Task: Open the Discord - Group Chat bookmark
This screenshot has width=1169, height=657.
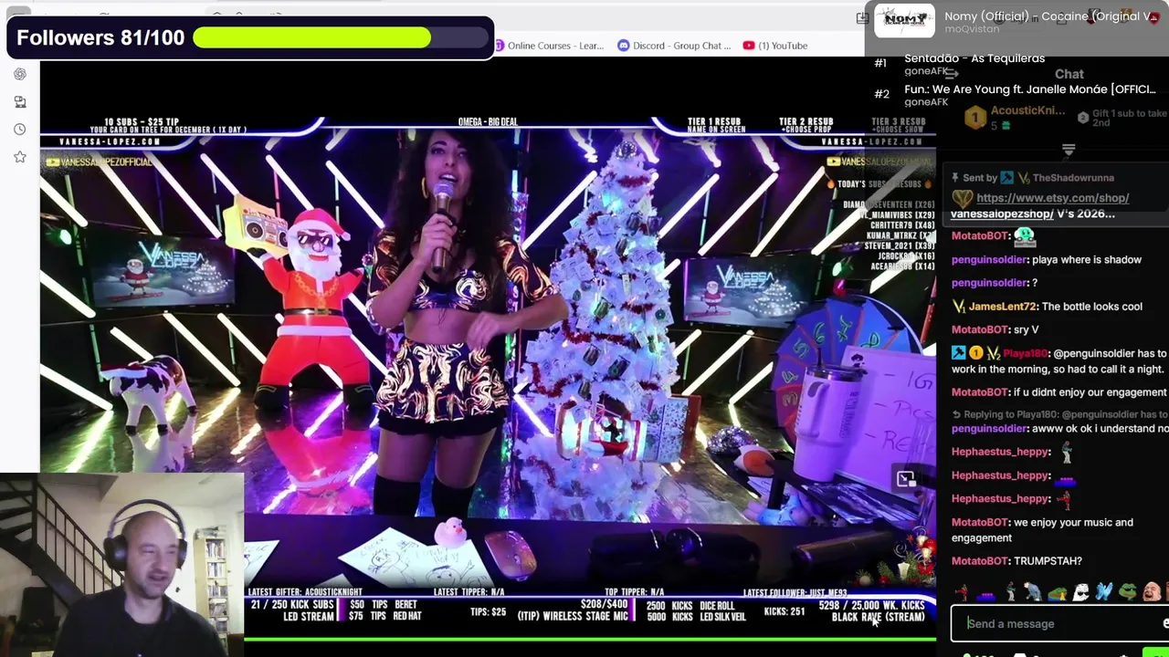Action: pyautogui.click(x=674, y=46)
